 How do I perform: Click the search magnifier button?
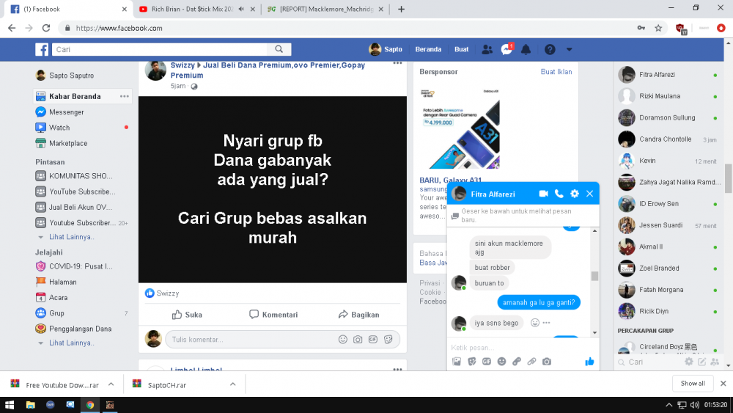pyautogui.click(x=279, y=49)
